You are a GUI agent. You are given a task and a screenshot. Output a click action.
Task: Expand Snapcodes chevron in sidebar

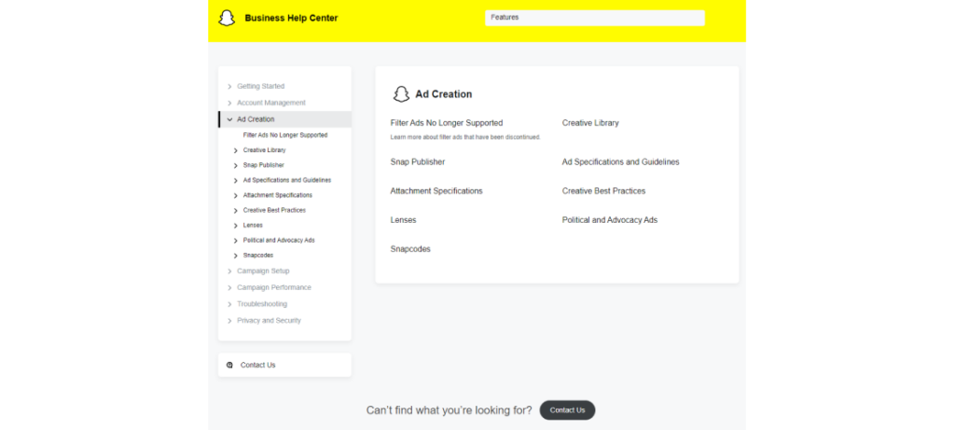coord(236,256)
